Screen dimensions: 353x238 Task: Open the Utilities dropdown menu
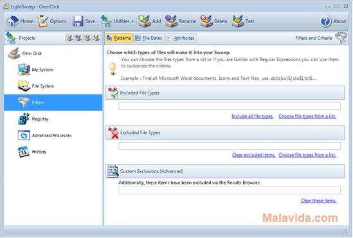point(117,21)
